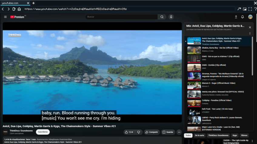Click the #summervibes hashtag
The width and height of the screenshot is (257, 144).
click(65, 139)
